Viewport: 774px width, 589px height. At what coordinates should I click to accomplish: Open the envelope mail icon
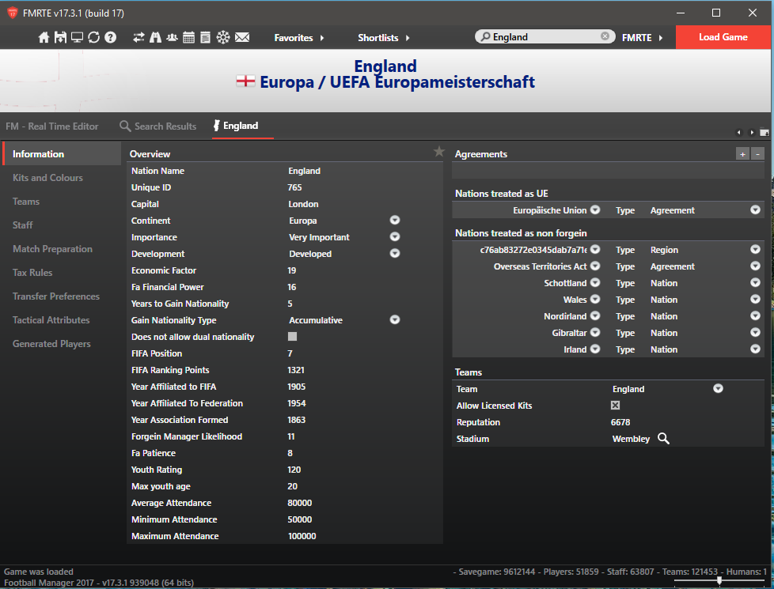(242, 37)
